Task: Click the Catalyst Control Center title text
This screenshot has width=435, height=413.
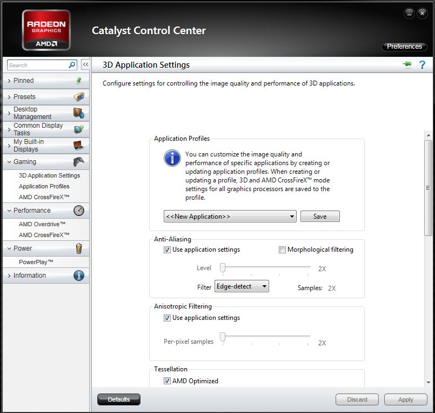Action: coord(149,30)
